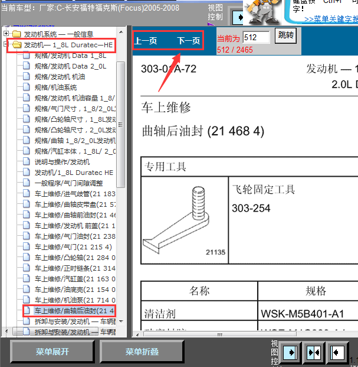The image size is (358, 367).
Task: Open 规格/汽缸本体 entry
Action: pos(75,151)
